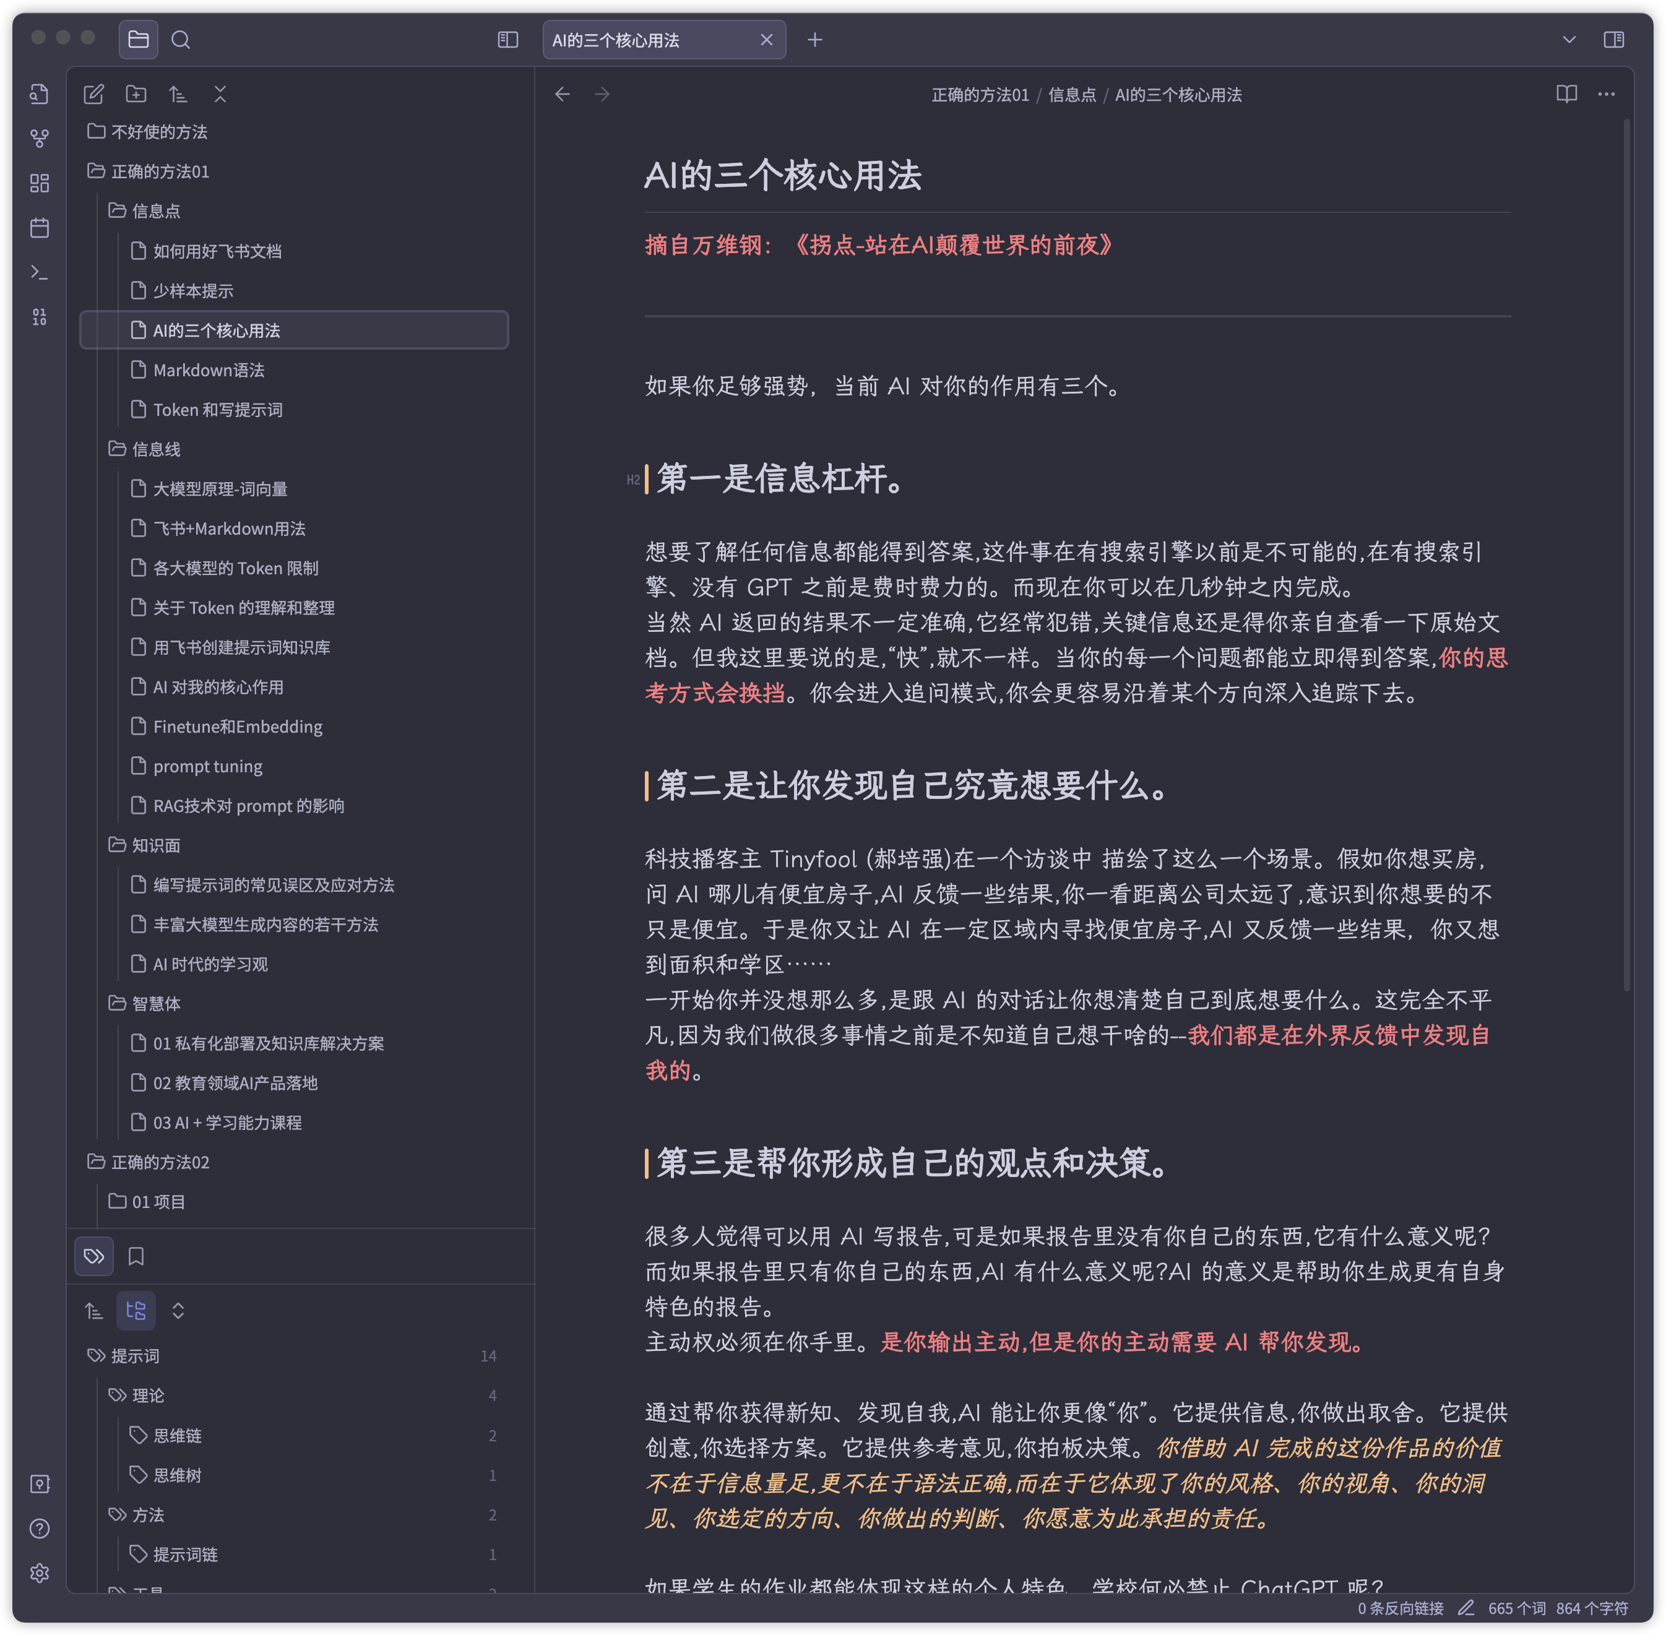The height and width of the screenshot is (1635, 1666).
Task: Toggle nested tags tree view
Action: (x=136, y=1310)
